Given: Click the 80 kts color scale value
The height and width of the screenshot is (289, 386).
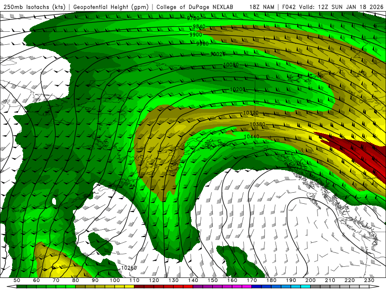Looking at the screenshot, I should click(76, 280).
